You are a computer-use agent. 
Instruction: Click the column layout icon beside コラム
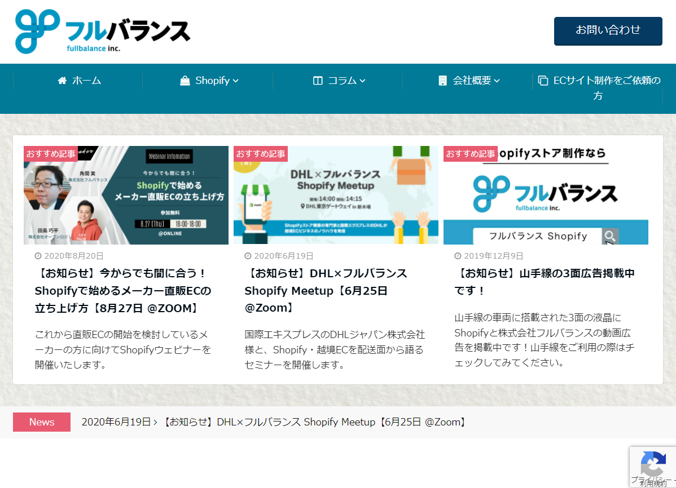point(318,81)
